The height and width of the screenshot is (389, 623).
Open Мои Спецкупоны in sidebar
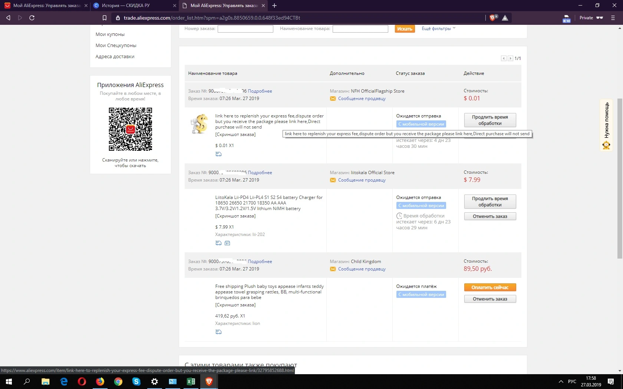[116, 46]
